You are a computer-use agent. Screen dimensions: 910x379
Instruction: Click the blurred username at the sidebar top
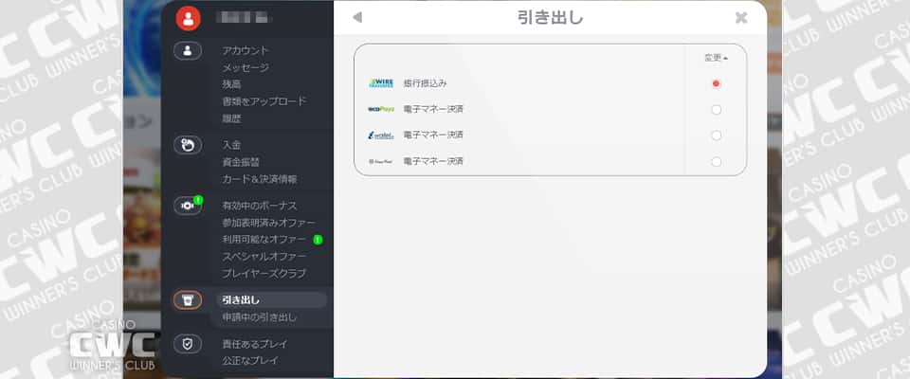pyautogui.click(x=244, y=18)
